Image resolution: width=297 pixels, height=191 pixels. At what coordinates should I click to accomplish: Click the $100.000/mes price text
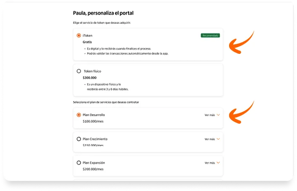tap(93, 121)
